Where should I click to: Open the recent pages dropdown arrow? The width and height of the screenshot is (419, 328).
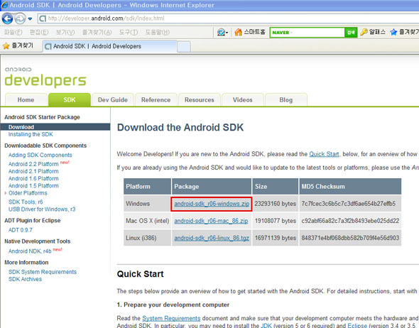(30, 19)
